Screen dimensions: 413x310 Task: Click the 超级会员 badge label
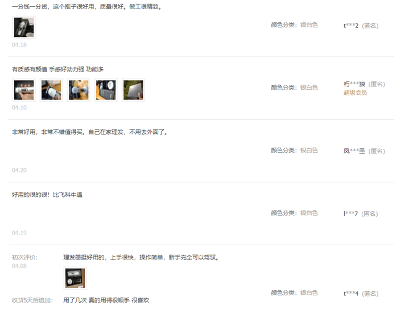click(x=355, y=93)
